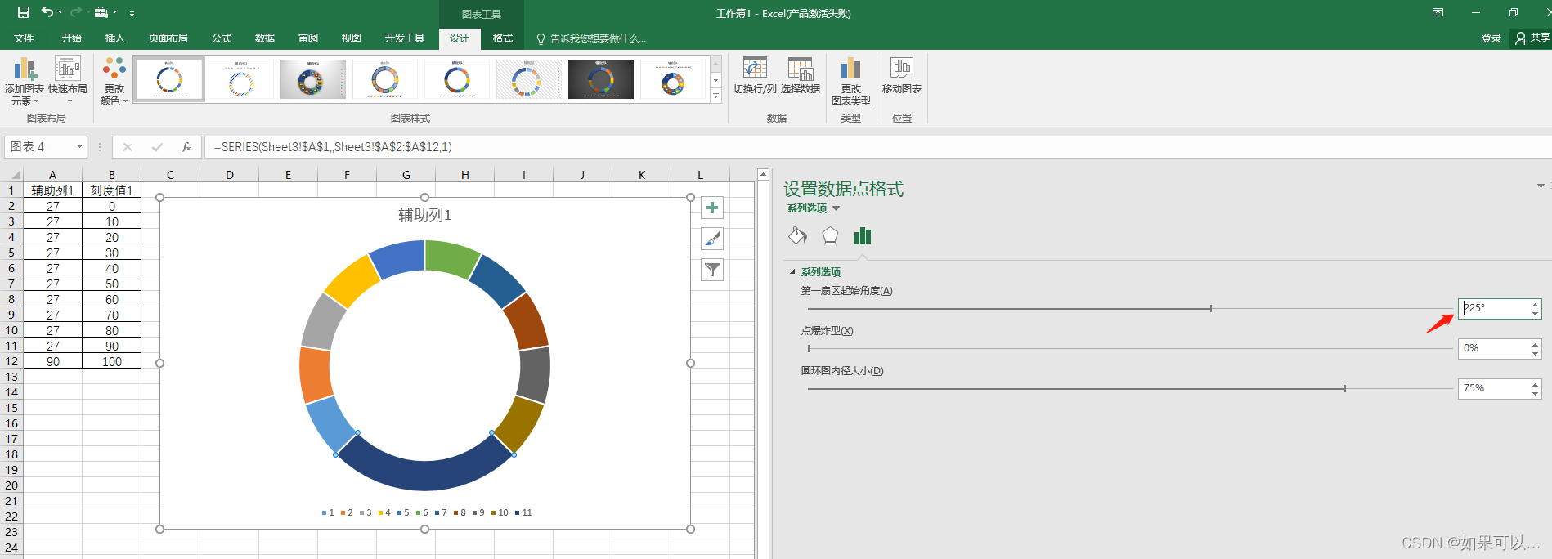Click the Tell Me lightbulb search box

(x=591, y=38)
